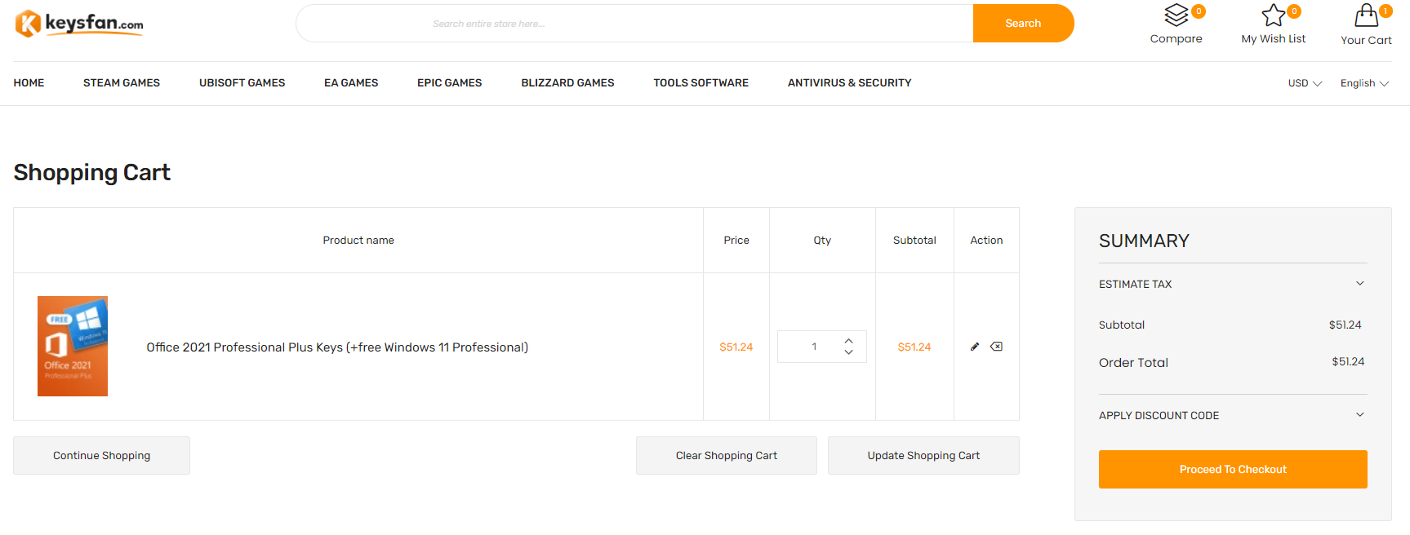1410x535 pixels.
Task: Click the store search input field
Action: pyautogui.click(x=634, y=24)
